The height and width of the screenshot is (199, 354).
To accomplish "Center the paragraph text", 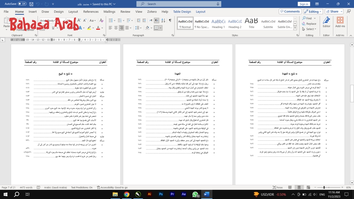I will point(116,28).
